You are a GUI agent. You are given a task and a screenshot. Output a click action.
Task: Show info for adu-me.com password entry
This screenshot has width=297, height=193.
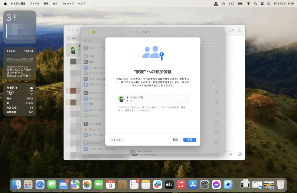click(x=217, y=152)
